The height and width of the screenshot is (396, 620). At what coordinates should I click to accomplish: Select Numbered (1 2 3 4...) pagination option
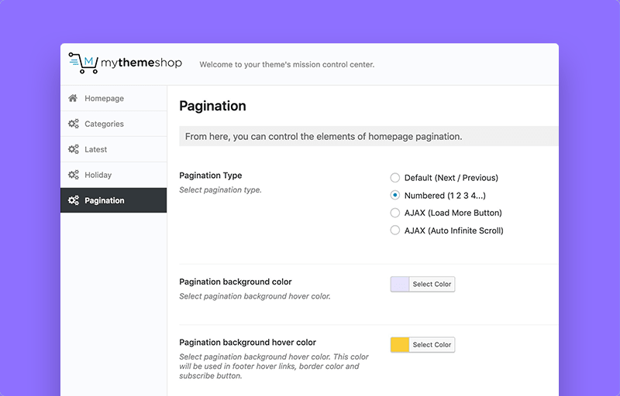395,195
